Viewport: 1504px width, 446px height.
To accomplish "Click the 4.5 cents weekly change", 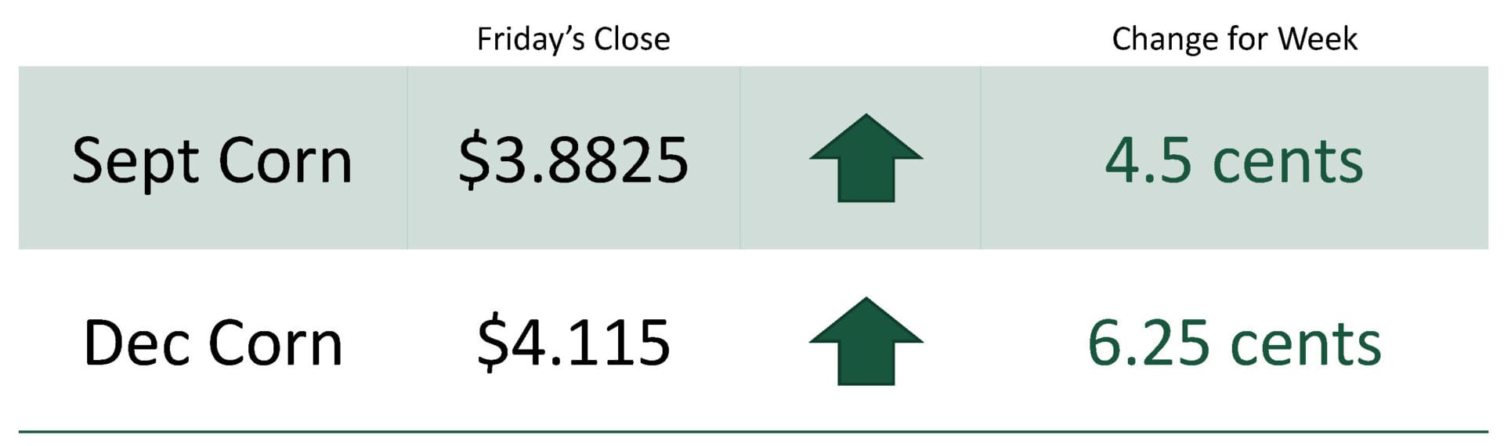I will [x=1234, y=160].
